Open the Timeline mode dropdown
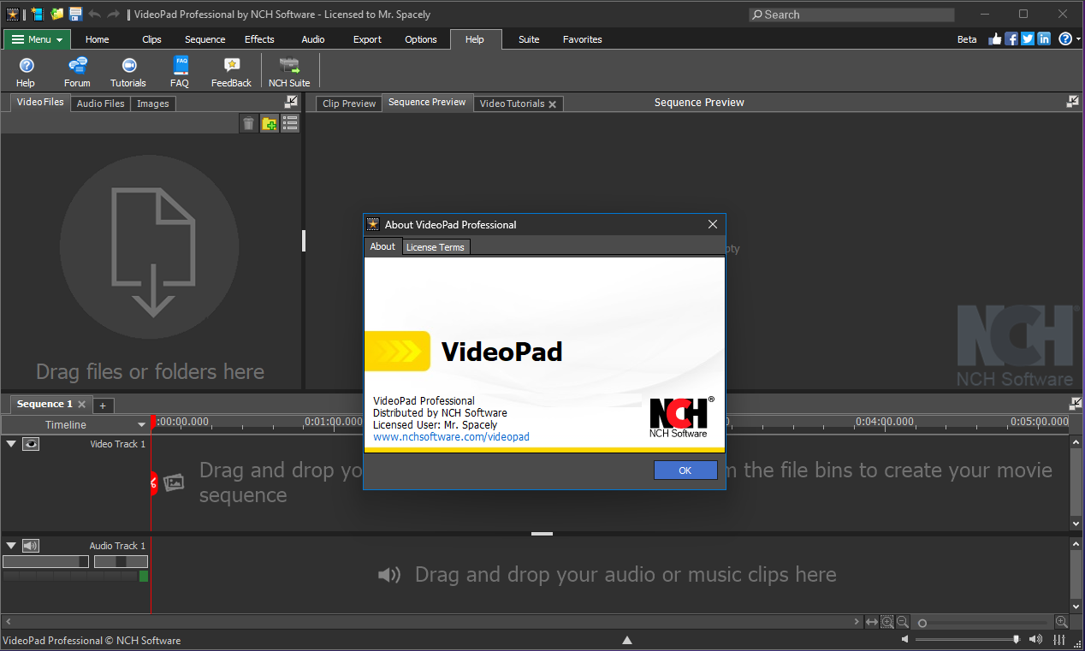The height and width of the screenshot is (651, 1085). [x=142, y=425]
